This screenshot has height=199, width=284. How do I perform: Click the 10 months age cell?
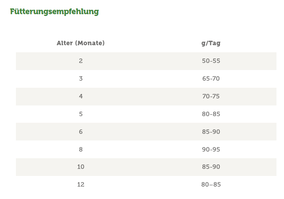pyautogui.click(x=81, y=167)
